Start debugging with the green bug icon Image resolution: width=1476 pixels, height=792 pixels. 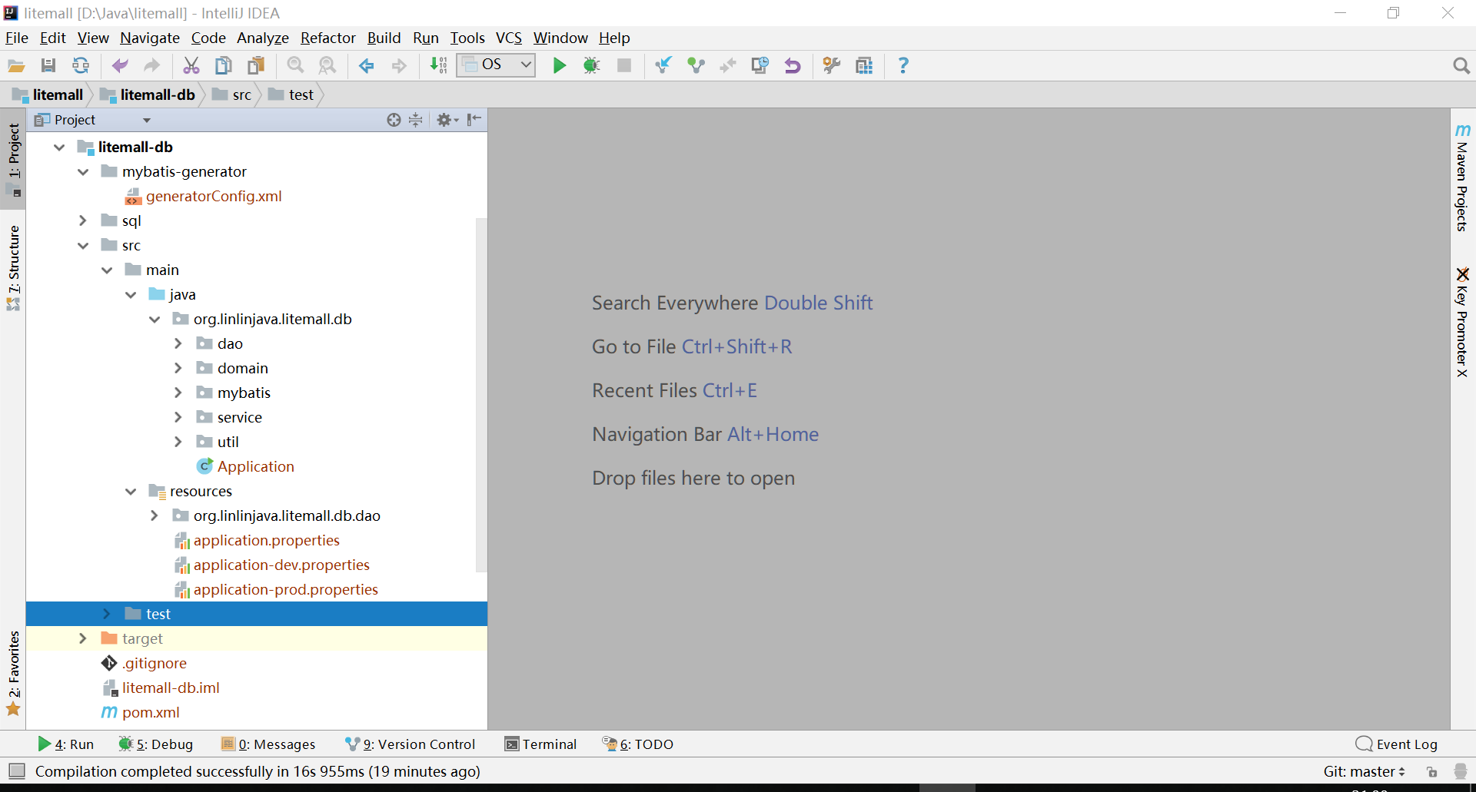591,66
